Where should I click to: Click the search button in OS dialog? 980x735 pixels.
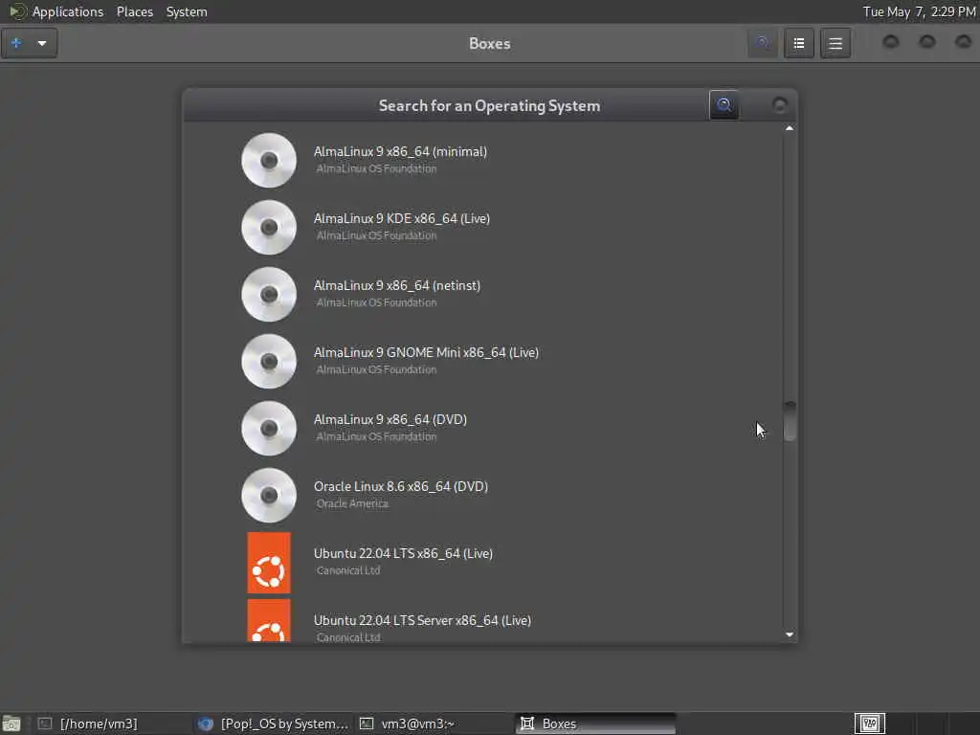(x=724, y=105)
